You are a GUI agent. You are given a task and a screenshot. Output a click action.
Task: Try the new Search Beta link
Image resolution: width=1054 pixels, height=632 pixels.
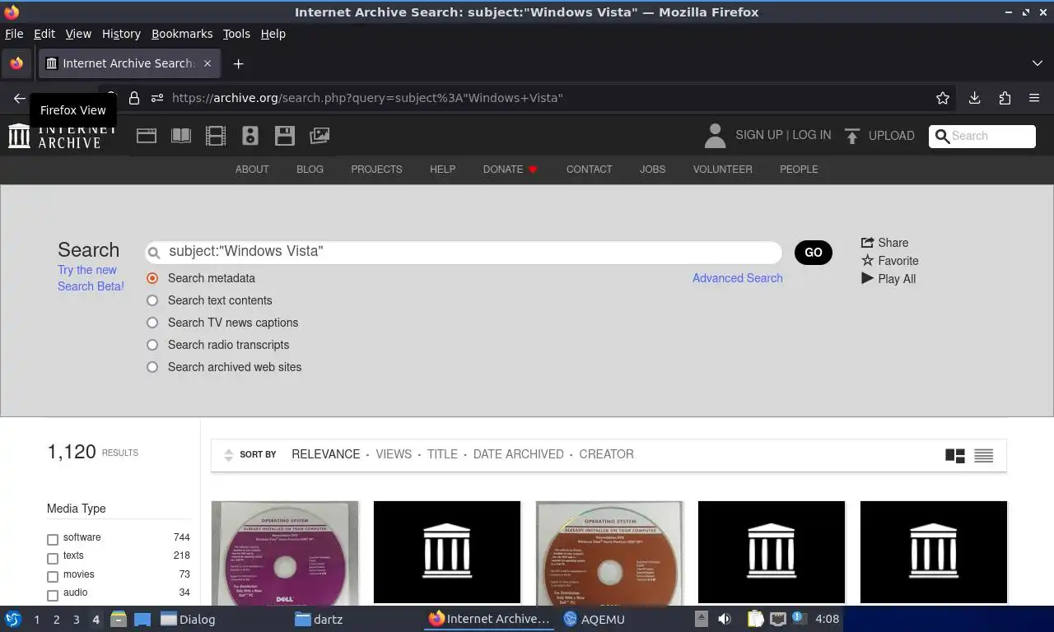point(91,278)
